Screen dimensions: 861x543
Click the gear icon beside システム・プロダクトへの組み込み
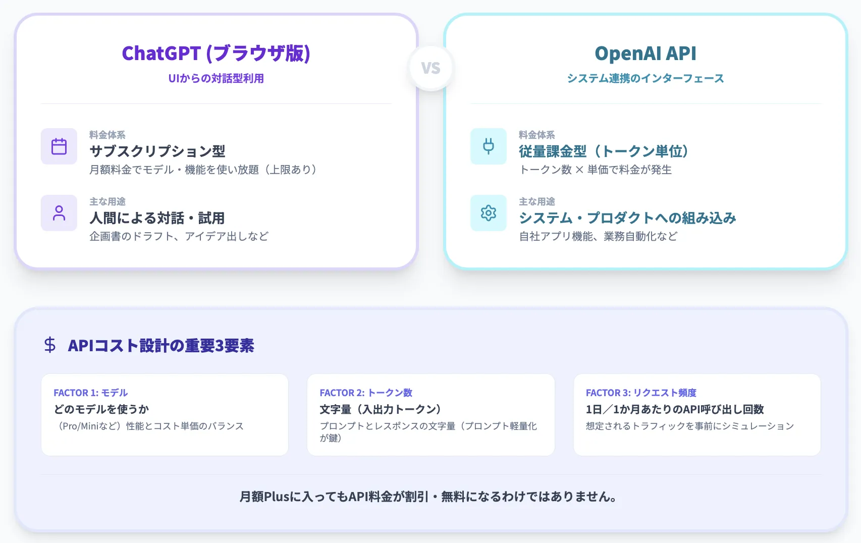click(x=488, y=213)
